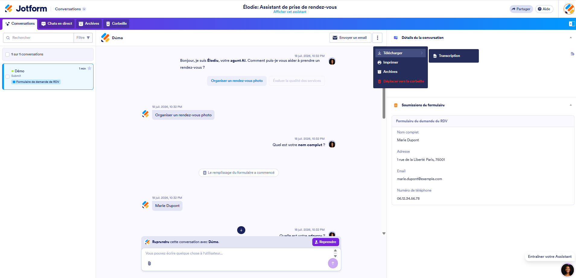Click the attachment paperclip icon
Image resolution: width=576 pixels, height=278 pixels.
point(149,264)
